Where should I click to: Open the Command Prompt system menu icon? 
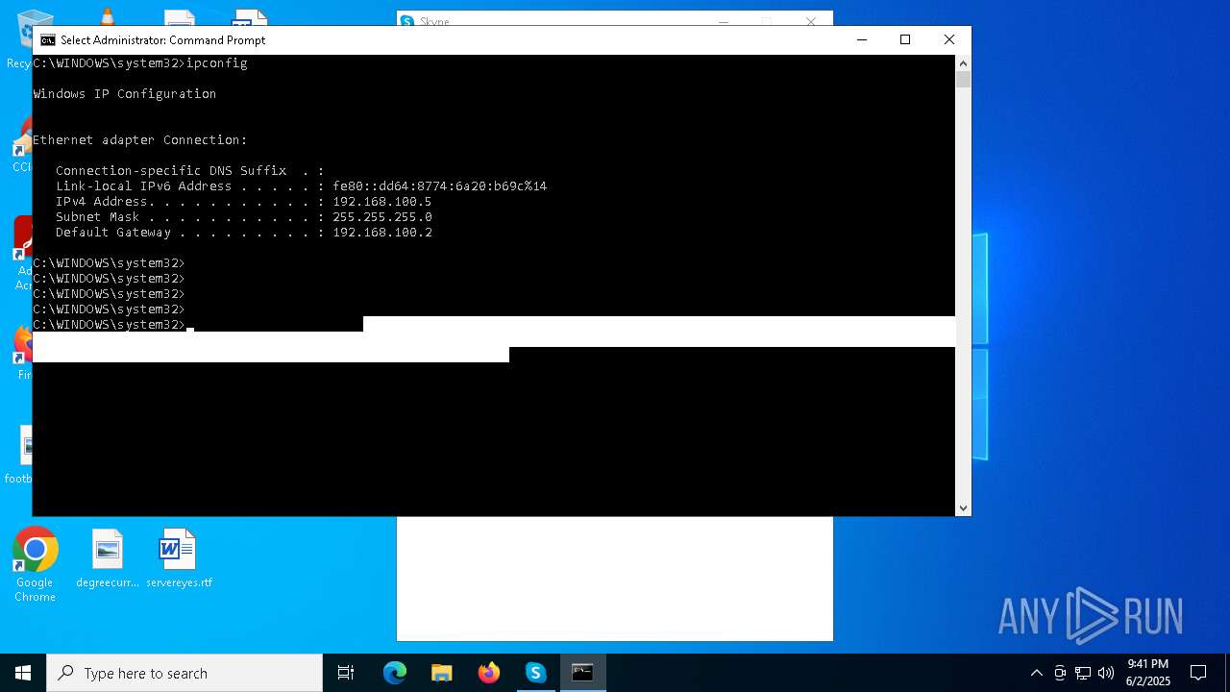(47, 40)
